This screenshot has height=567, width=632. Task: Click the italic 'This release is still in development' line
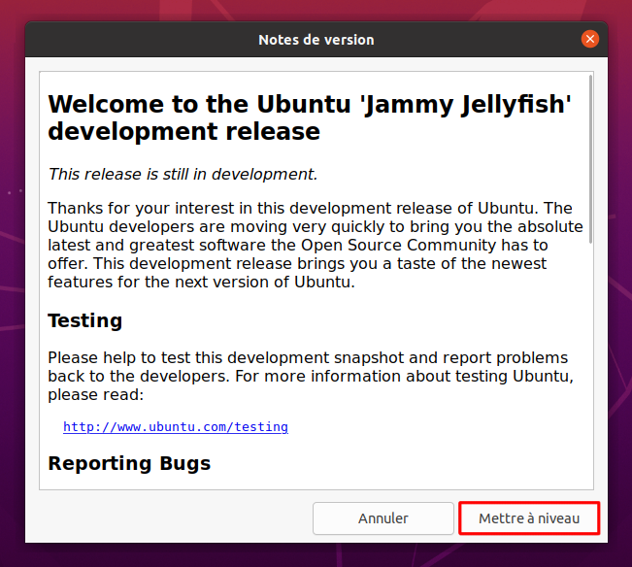[183, 174]
